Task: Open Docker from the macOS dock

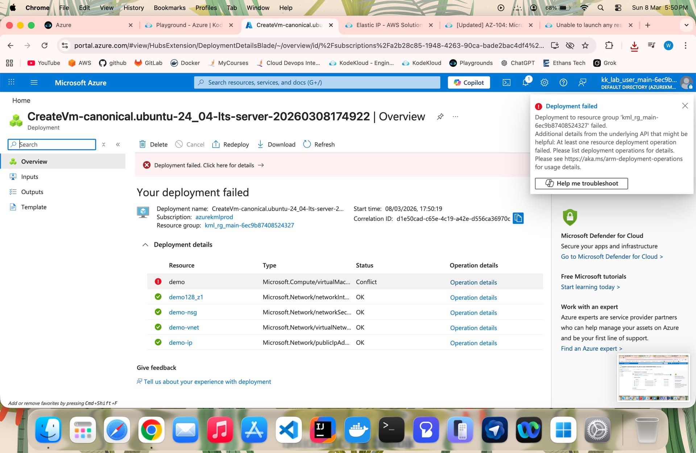Action: (x=357, y=430)
